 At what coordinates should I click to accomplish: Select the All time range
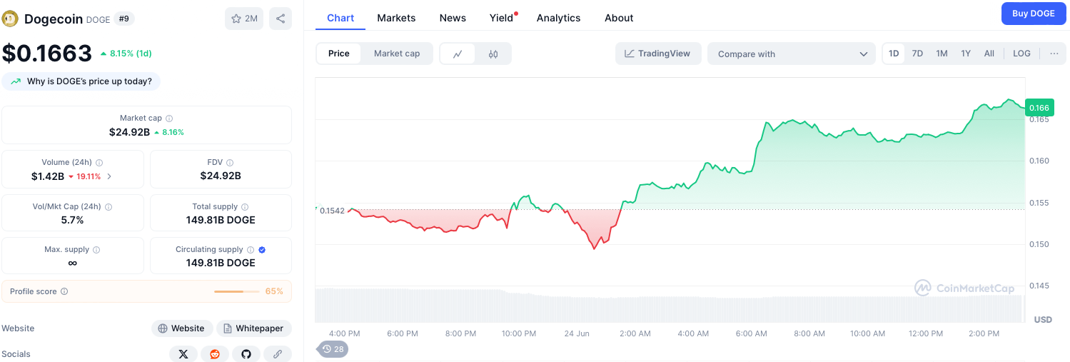[989, 54]
